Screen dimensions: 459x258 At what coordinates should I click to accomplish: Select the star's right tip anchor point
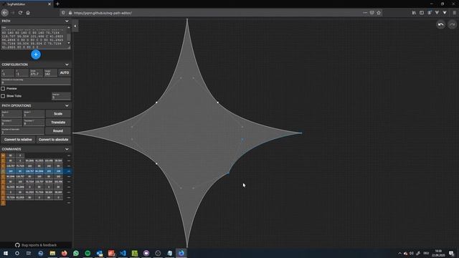[x=301, y=133]
